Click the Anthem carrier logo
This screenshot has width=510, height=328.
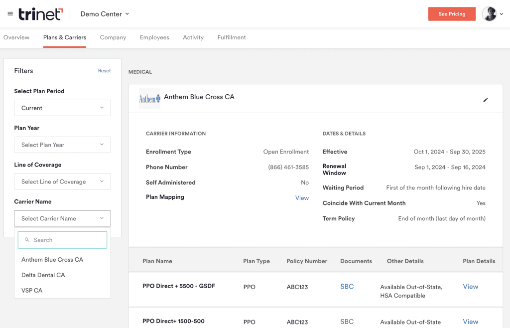(x=149, y=98)
